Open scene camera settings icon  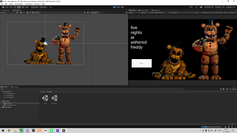tap(88, 13)
